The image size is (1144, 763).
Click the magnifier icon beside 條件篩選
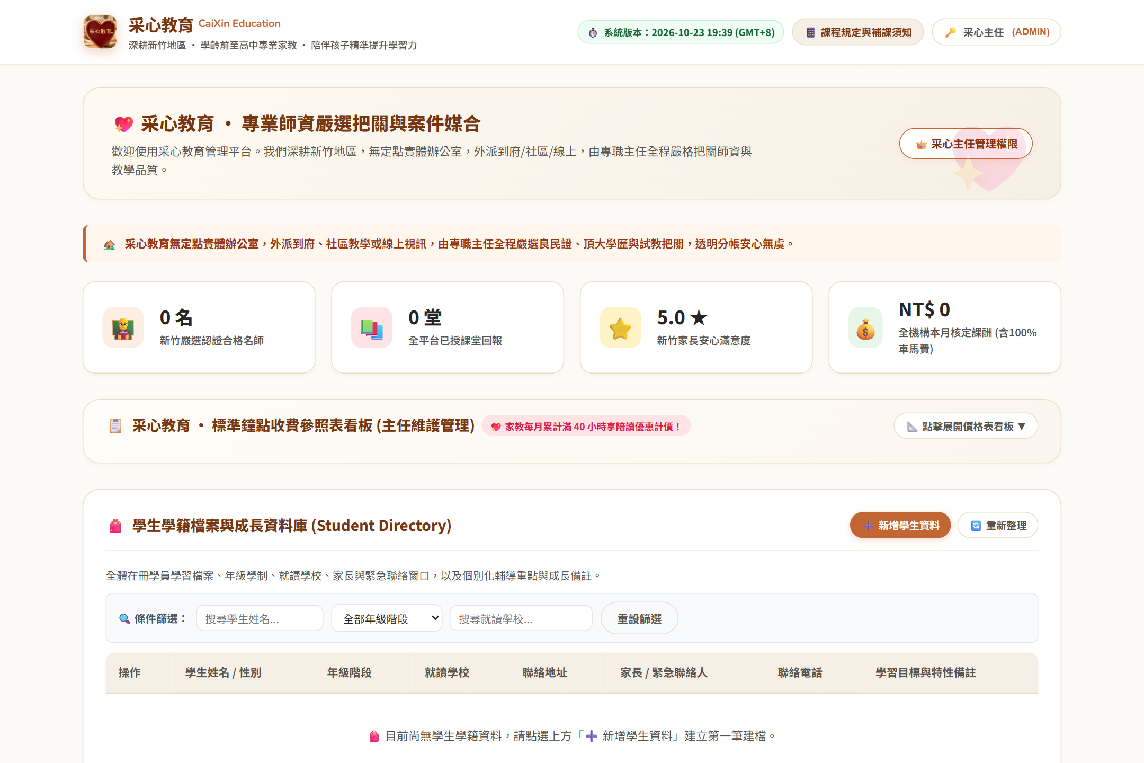(124, 619)
